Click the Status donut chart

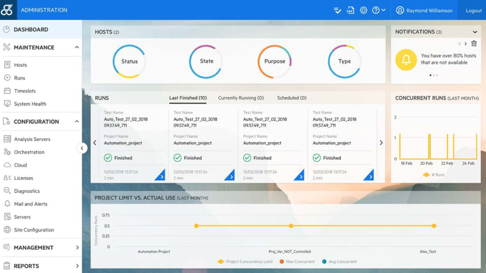coord(129,62)
